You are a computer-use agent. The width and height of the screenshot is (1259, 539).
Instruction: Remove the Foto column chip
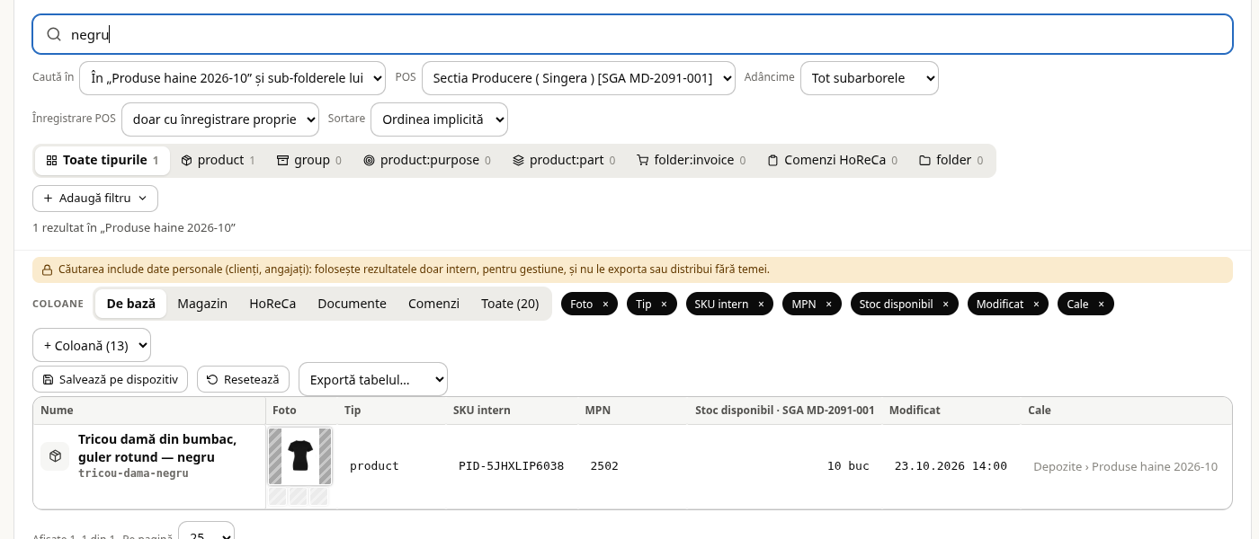[605, 305]
